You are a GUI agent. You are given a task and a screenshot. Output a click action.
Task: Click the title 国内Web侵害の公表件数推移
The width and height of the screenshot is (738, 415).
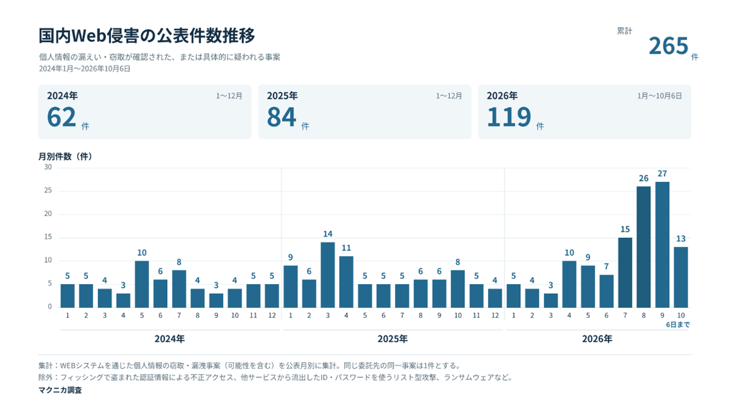[147, 36]
